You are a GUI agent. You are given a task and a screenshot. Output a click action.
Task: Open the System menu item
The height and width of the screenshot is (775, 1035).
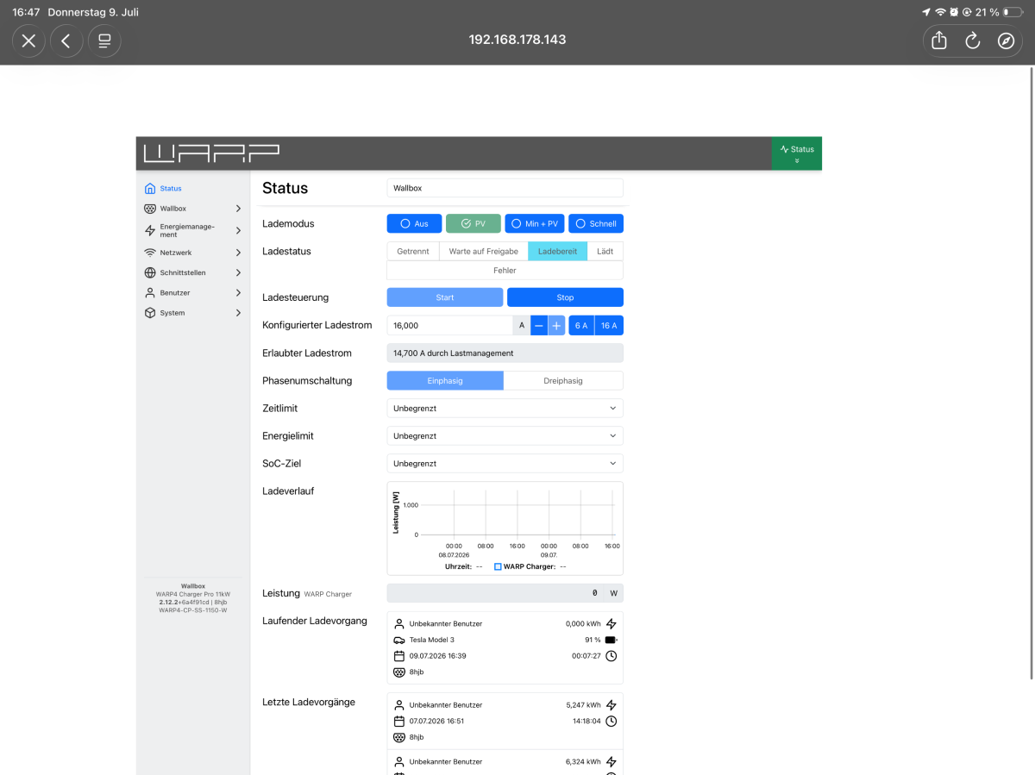pyautogui.click(x=193, y=313)
